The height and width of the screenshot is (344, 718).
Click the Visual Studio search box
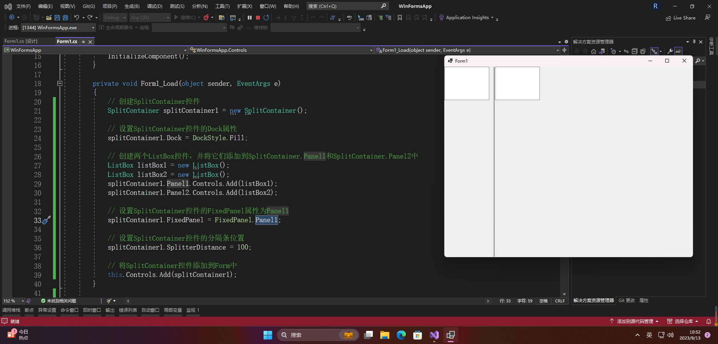[x=347, y=6]
